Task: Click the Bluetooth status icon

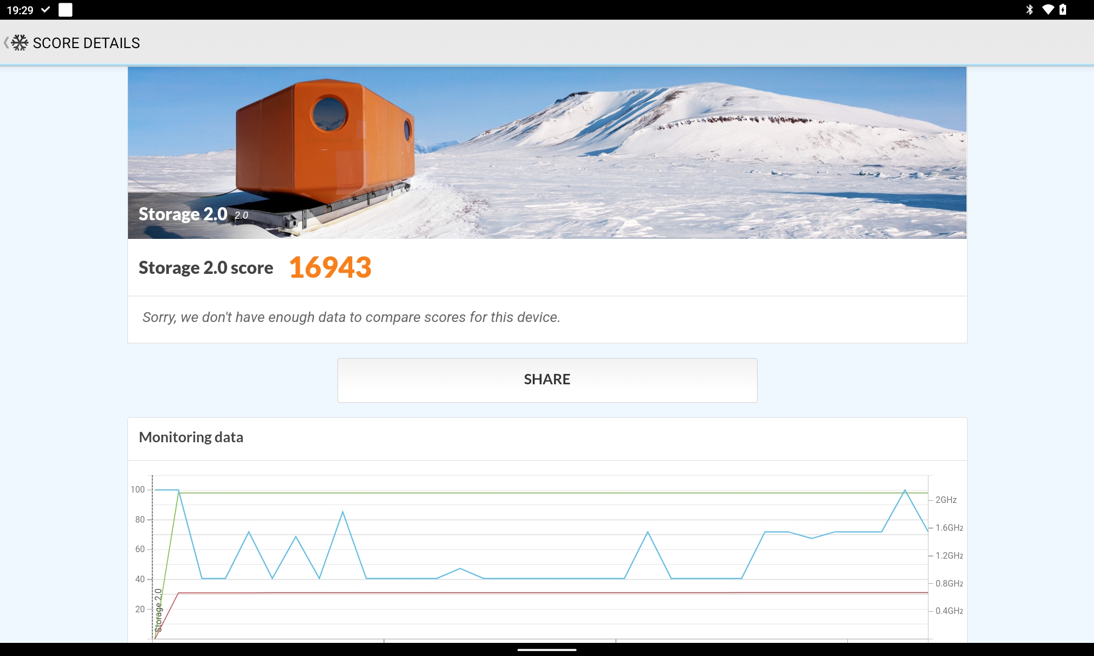Action: [1029, 9]
